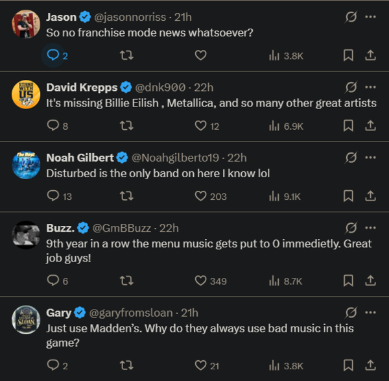The width and height of the screenshot is (389, 381).
Task: Like Noah Gilbert's Disturbed tweet
Action: pos(201,195)
